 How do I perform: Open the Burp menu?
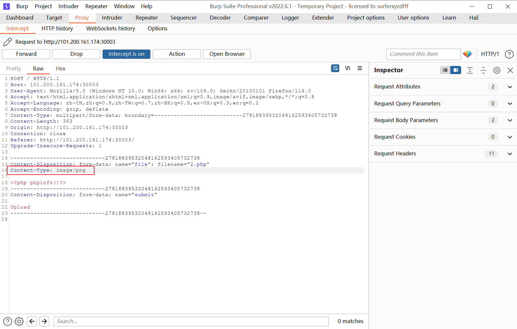22,6
